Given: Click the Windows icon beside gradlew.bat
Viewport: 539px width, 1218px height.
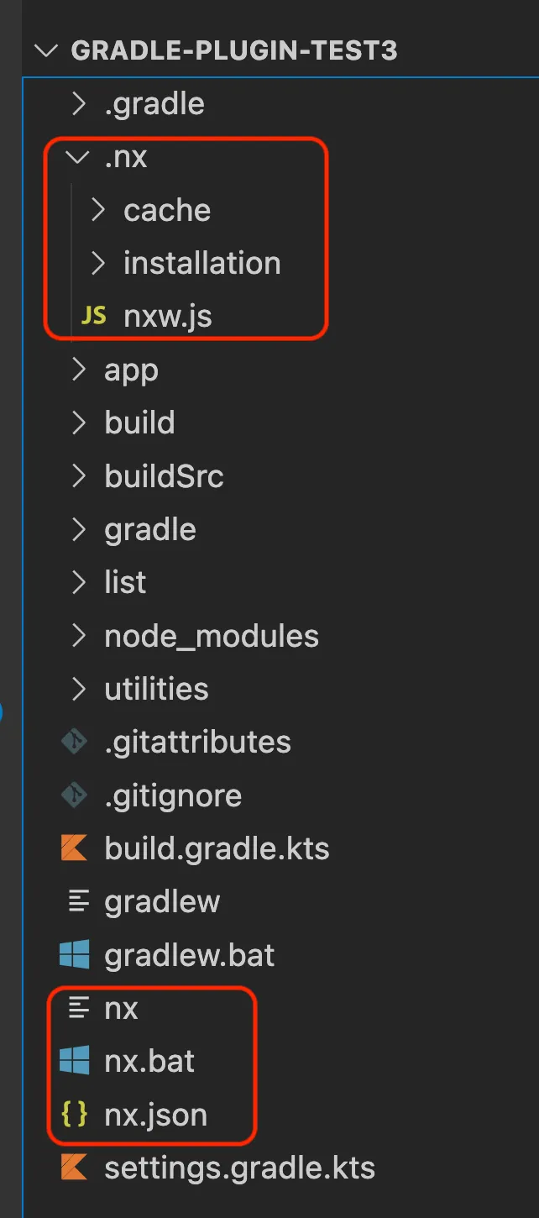Looking at the screenshot, I should (x=75, y=955).
